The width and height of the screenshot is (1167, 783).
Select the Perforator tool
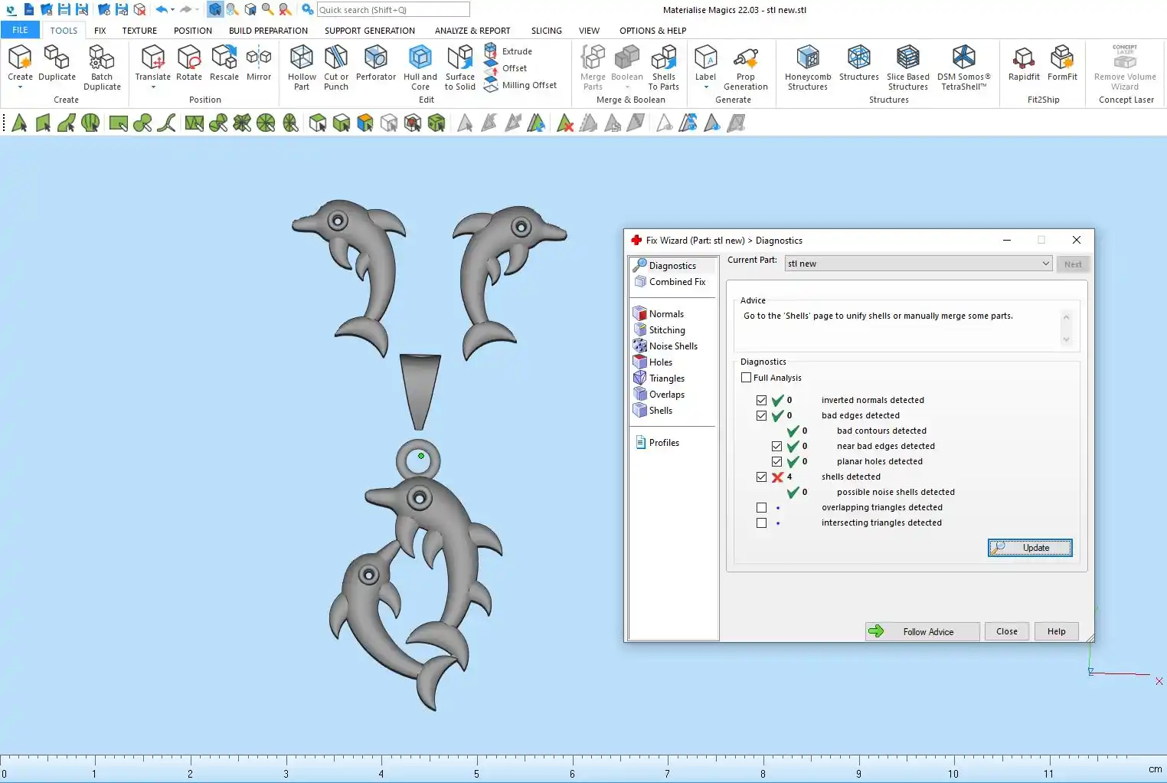(x=375, y=58)
